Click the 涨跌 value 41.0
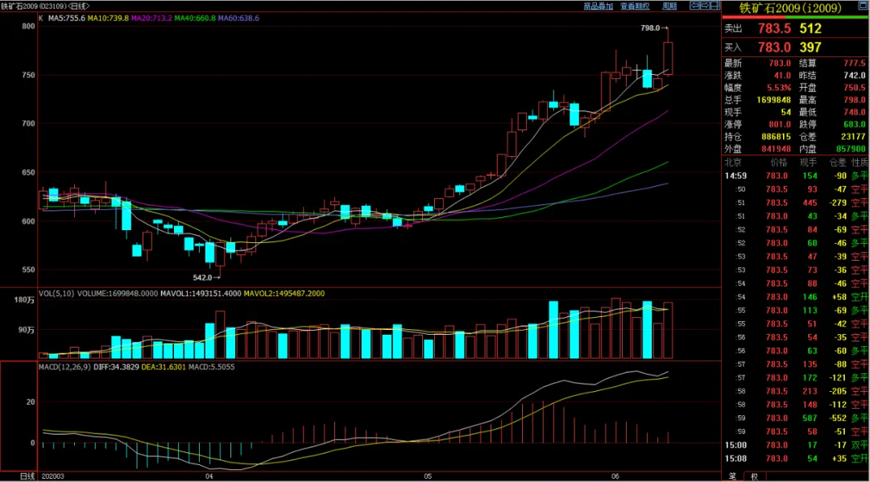The image size is (870, 482). click(782, 76)
